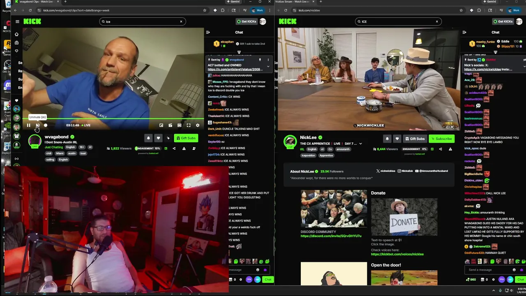
Task: Open NickLee chat settings gear
Action: click(494, 280)
